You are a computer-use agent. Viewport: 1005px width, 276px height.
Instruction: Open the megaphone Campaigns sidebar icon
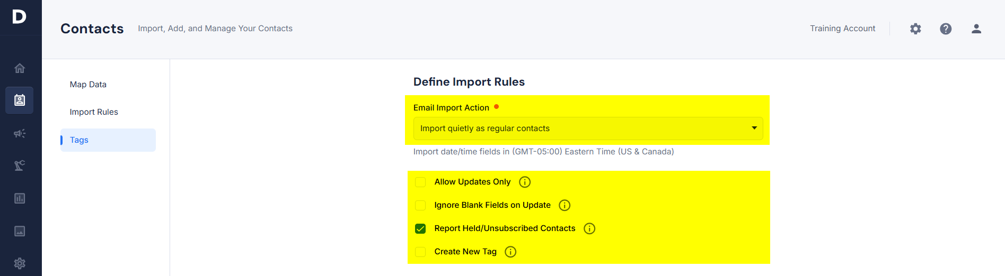[x=20, y=133]
